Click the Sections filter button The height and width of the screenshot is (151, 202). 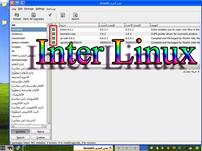click(x=21, y=132)
